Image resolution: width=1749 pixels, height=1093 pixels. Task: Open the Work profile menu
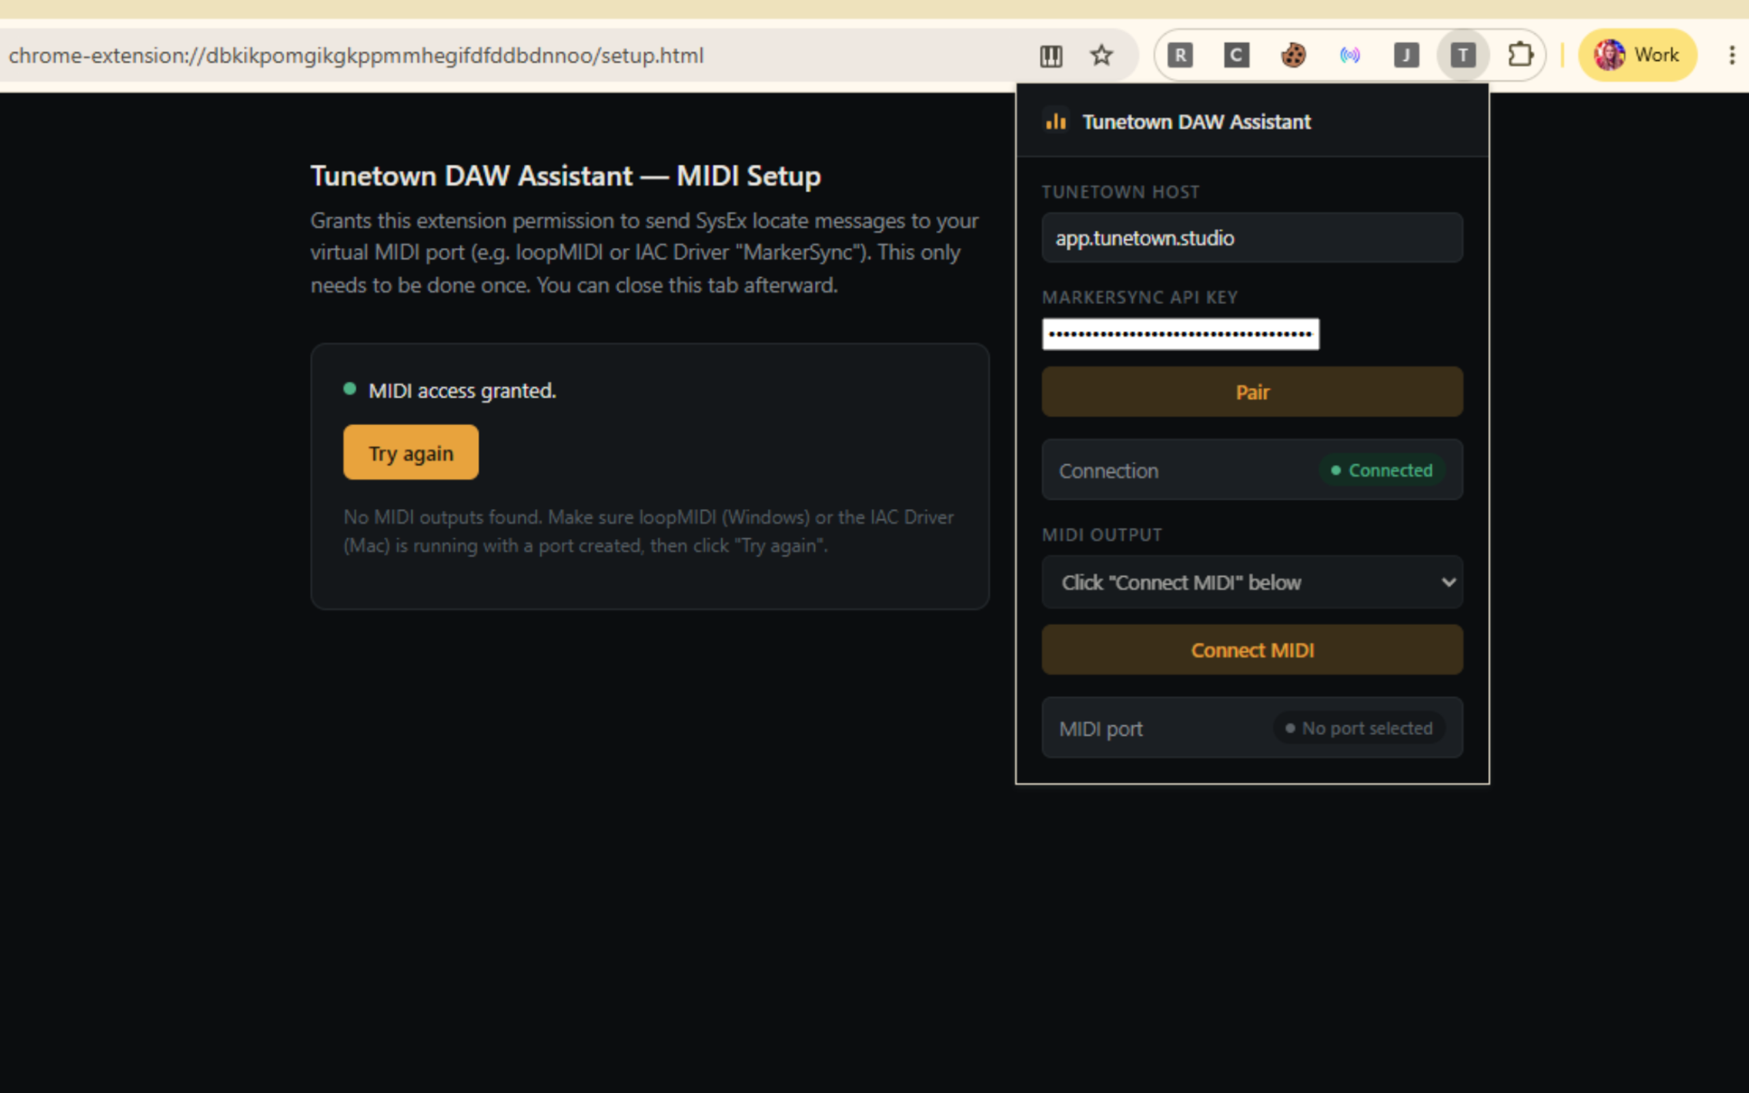coord(1637,55)
